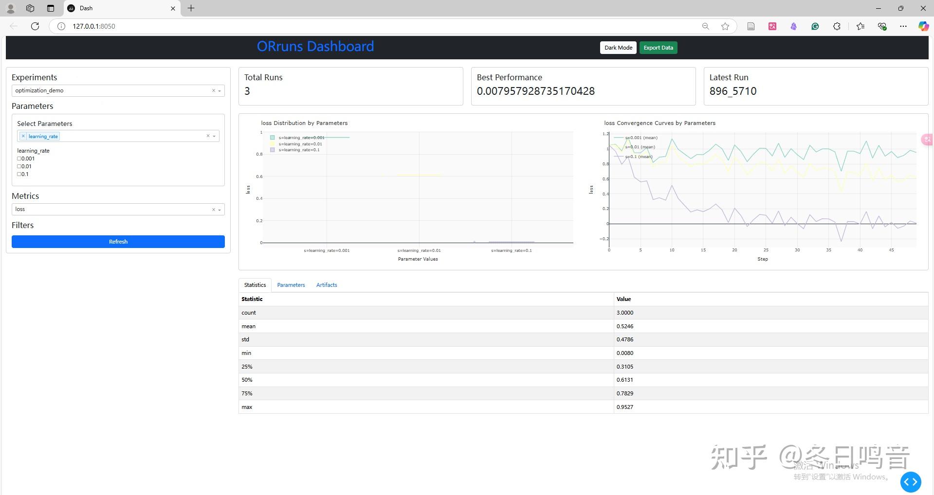934x495 pixels.
Task: Click the blue Refresh button
Action: click(x=118, y=242)
